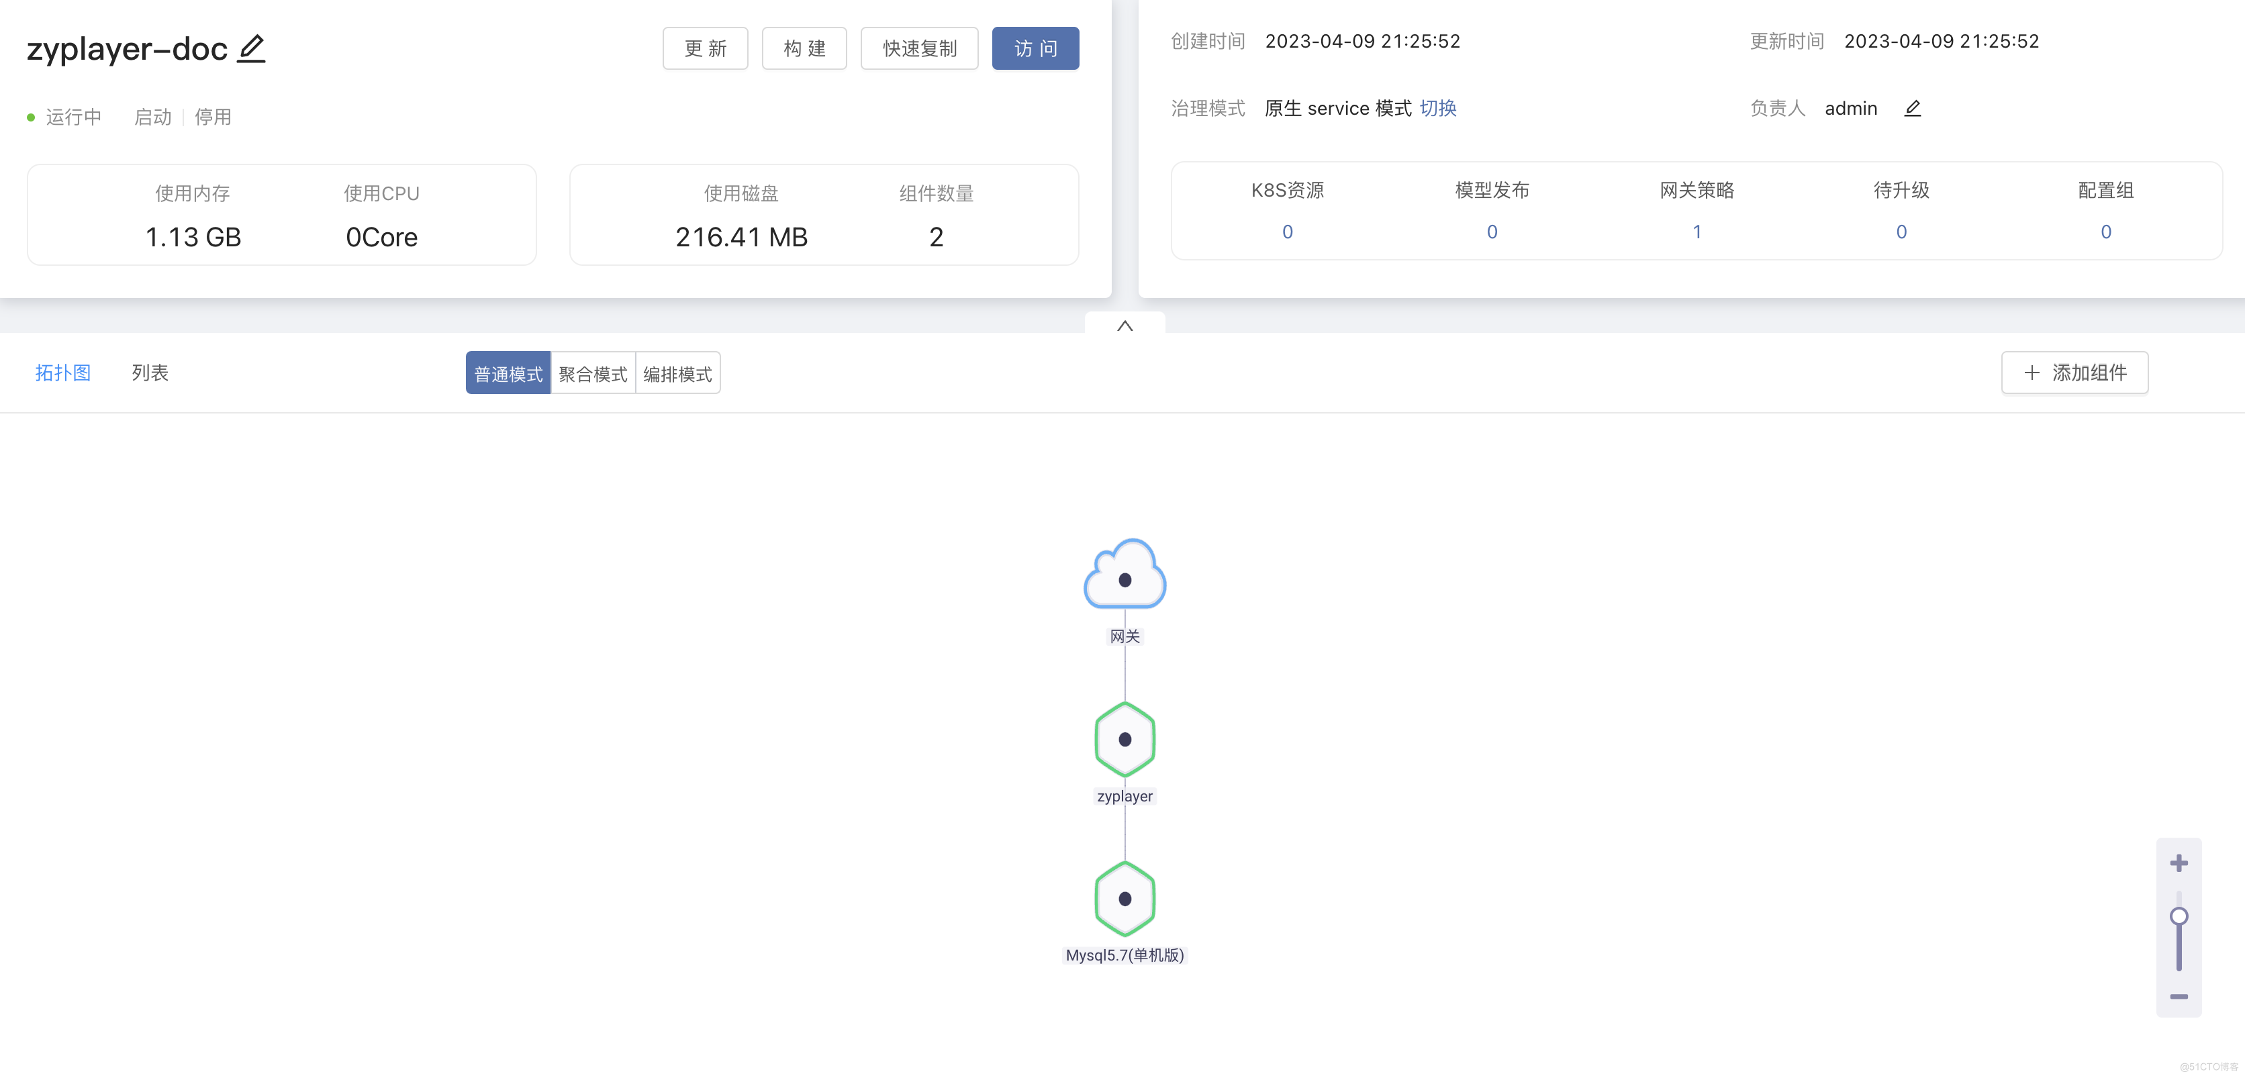Zoom out topology with the minus icon
Viewport: 2245px width, 1078px height.
(x=2178, y=996)
